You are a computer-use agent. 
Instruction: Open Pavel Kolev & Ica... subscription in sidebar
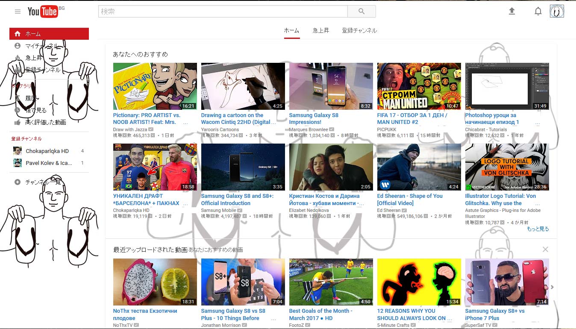(x=49, y=163)
